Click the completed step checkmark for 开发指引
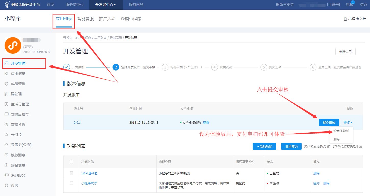The width and height of the screenshot is (370, 196). pyautogui.click(x=67, y=67)
